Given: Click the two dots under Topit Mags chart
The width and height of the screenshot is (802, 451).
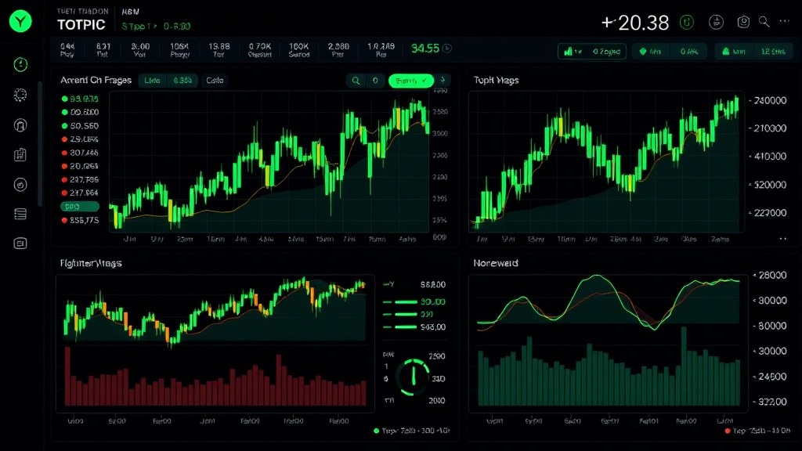Looking at the screenshot, I should point(782,239).
